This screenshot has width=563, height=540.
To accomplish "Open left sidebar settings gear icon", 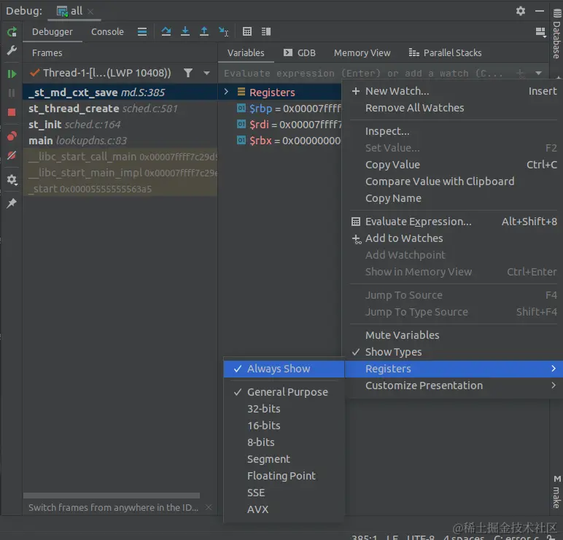I will point(12,179).
